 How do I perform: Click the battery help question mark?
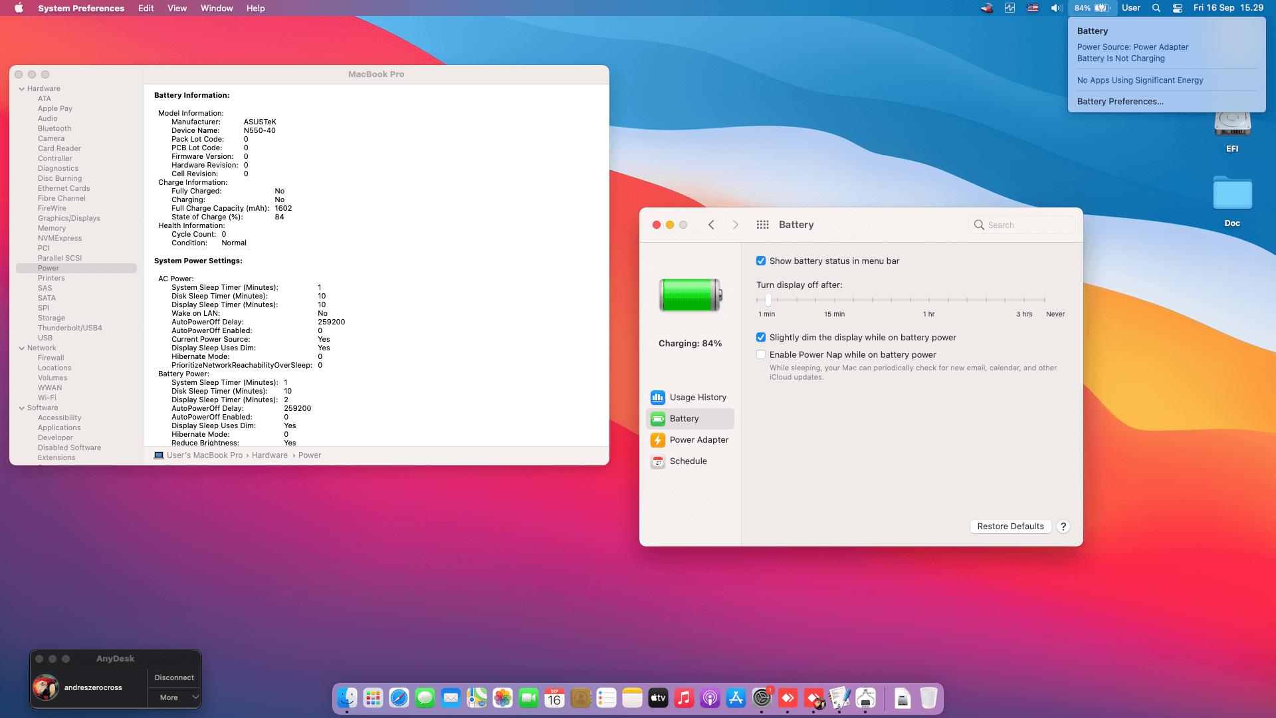click(x=1063, y=527)
